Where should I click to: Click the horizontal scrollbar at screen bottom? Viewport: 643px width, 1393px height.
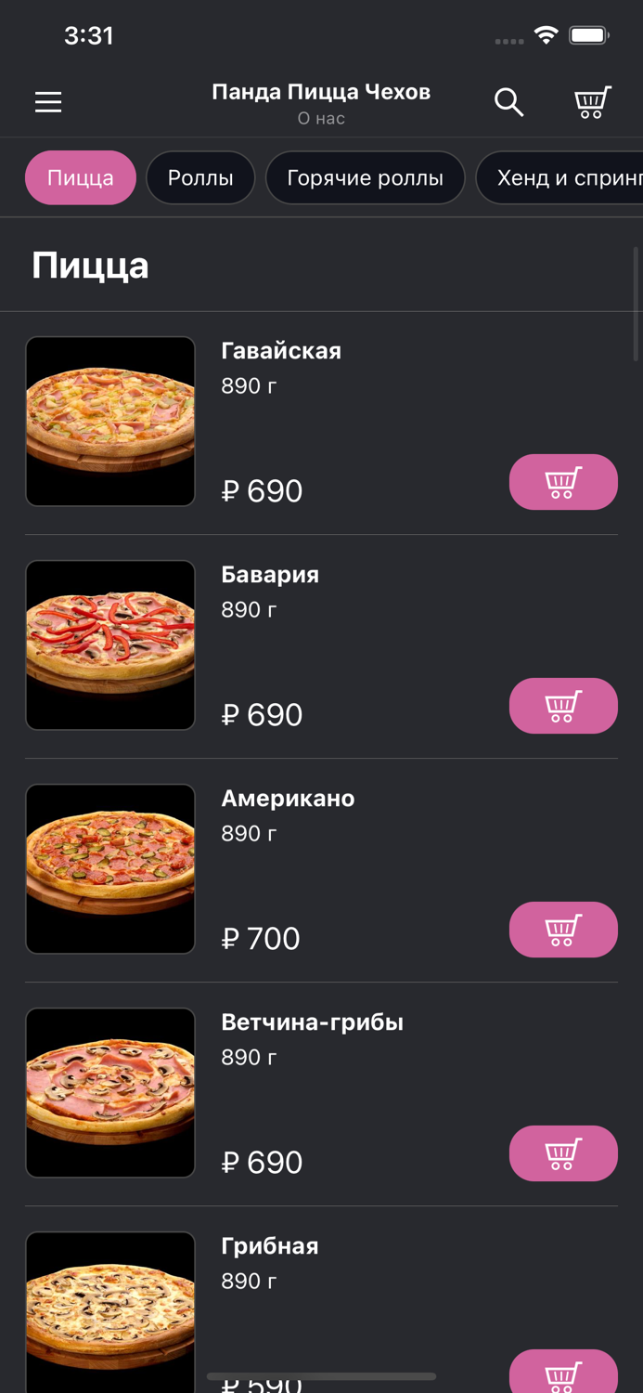321,1377
